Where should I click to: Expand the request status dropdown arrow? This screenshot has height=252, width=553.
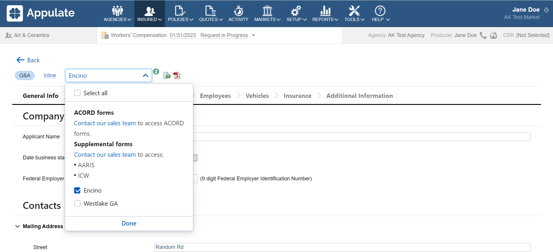pyautogui.click(x=253, y=35)
